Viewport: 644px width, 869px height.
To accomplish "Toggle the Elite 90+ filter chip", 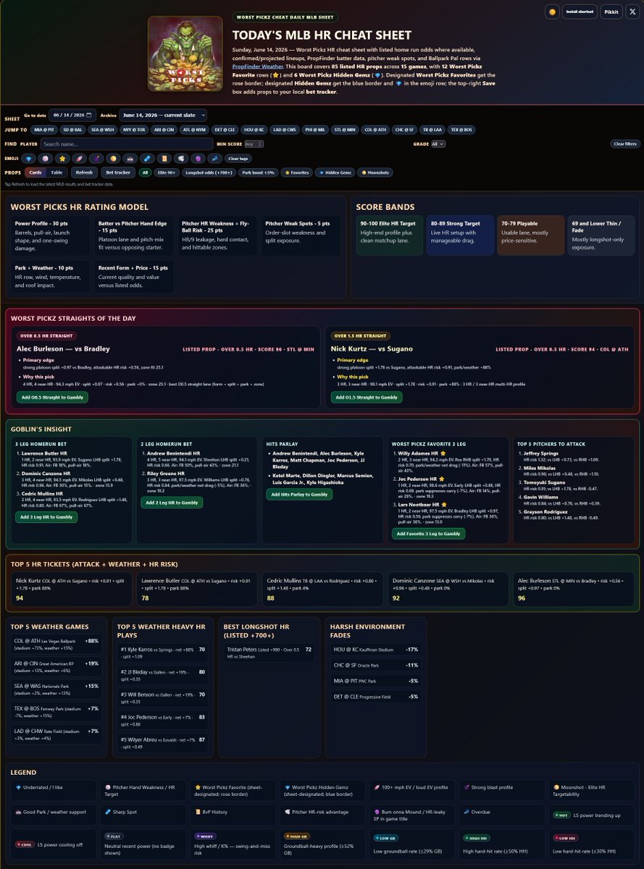I will (x=167, y=172).
